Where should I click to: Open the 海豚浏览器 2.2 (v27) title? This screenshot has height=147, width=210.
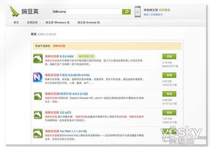(58, 113)
